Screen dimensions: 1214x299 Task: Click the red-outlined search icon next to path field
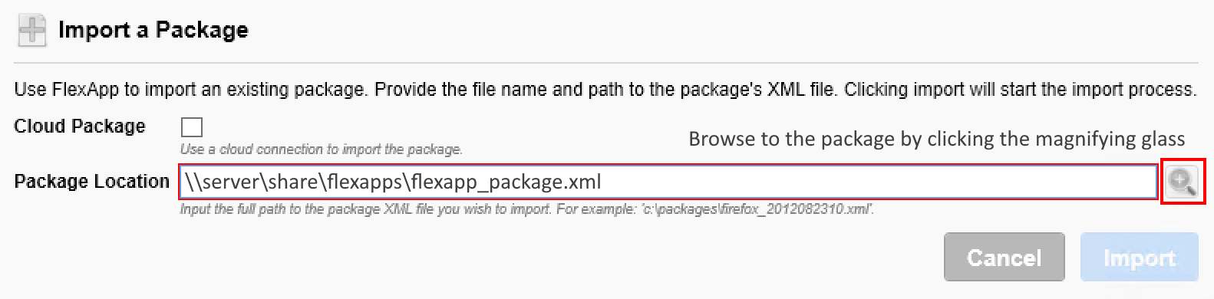1183,182
